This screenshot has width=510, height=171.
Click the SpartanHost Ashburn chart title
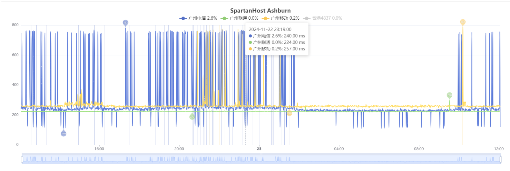(260, 11)
